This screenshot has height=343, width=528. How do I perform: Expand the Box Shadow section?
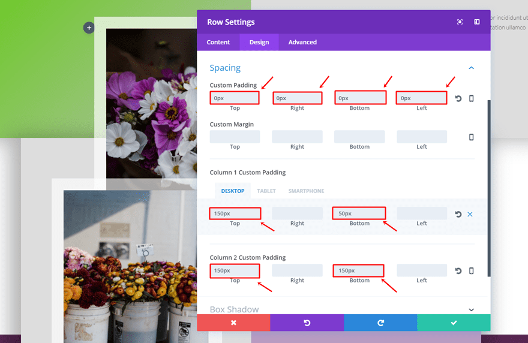(x=471, y=310)
